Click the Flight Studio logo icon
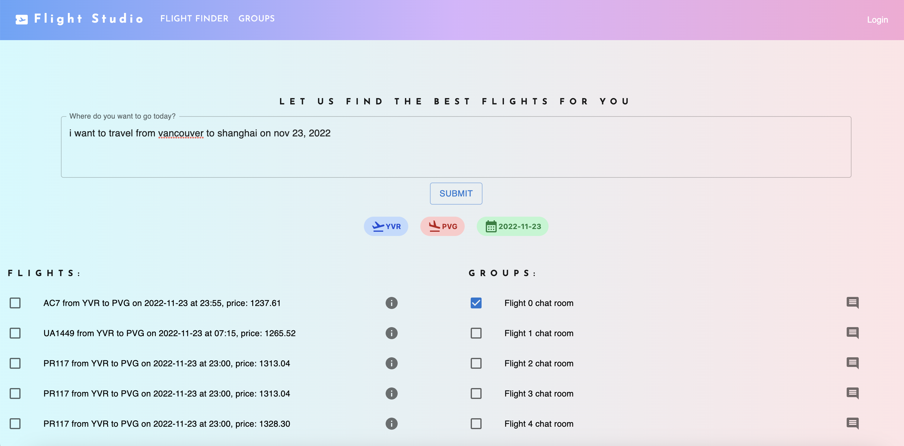This screenshot has width=904, height=446. click(x=21, y=19)
